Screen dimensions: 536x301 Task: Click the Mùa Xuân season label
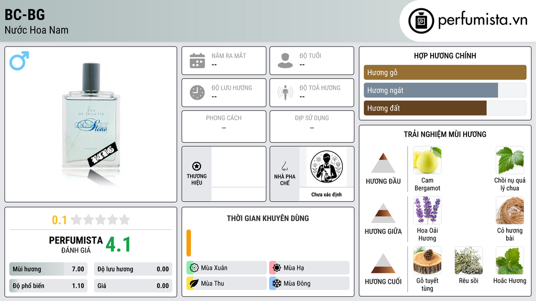pyautogui.click(x=214, y=268)
